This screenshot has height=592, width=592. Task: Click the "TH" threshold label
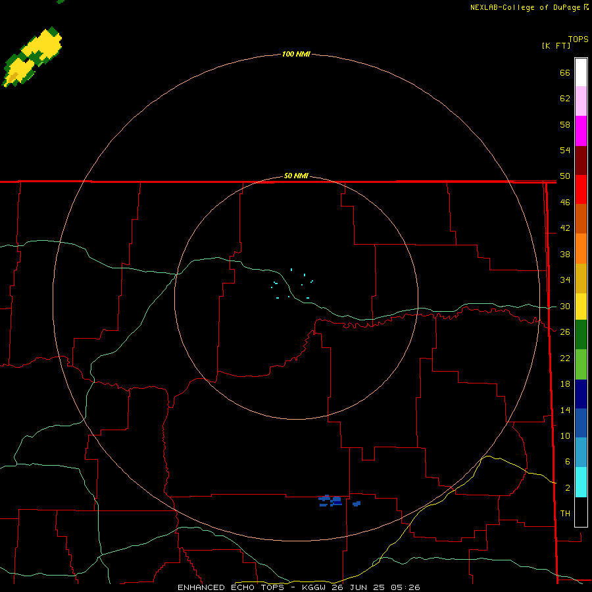pos(565,514)
